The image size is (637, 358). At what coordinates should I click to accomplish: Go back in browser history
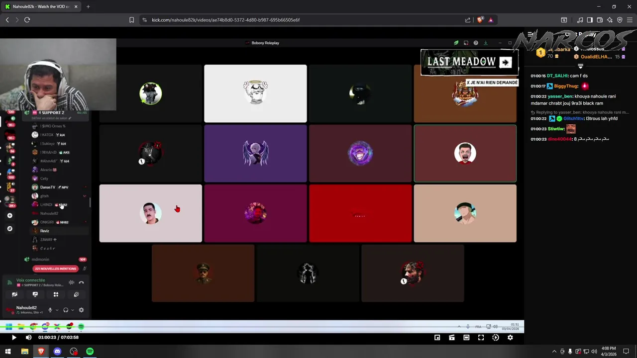click(7, 20)
